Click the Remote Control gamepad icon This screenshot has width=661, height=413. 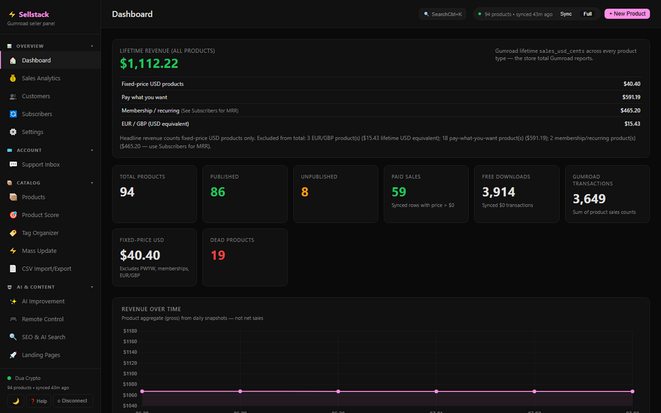tap(13, 319)
